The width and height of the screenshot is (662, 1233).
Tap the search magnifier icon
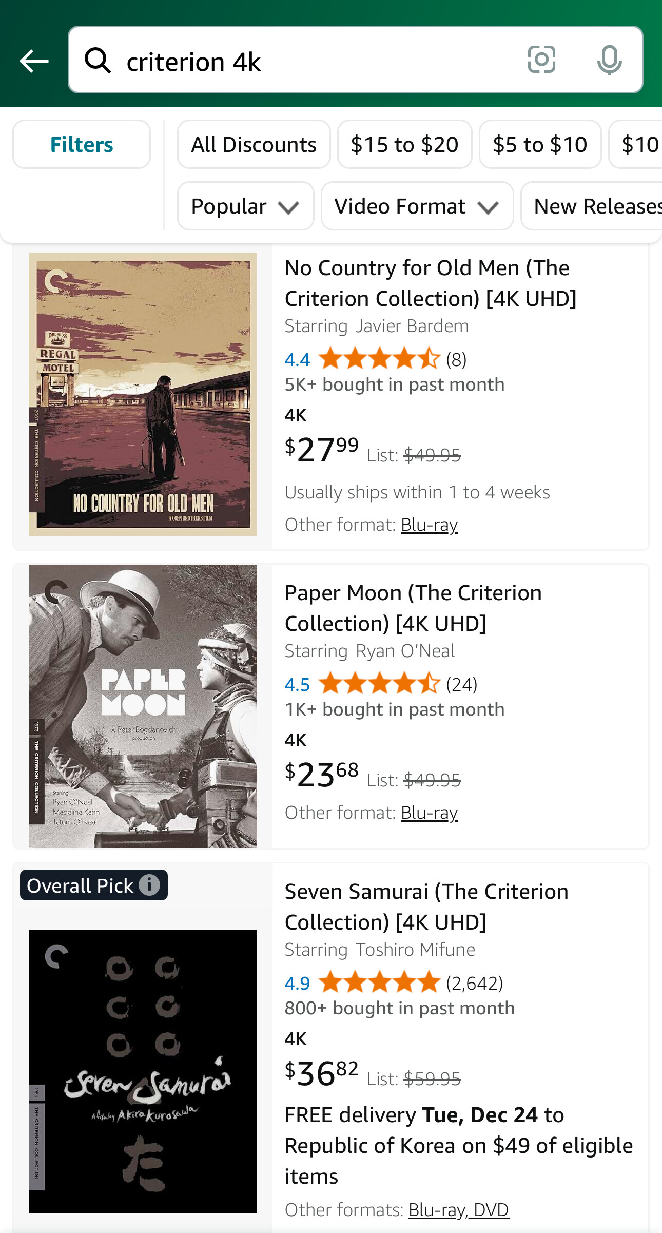pos(98,61)
